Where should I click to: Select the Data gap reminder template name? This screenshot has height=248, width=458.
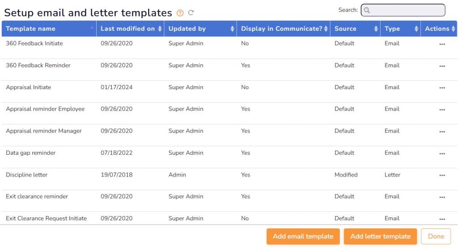pos(30,153)
